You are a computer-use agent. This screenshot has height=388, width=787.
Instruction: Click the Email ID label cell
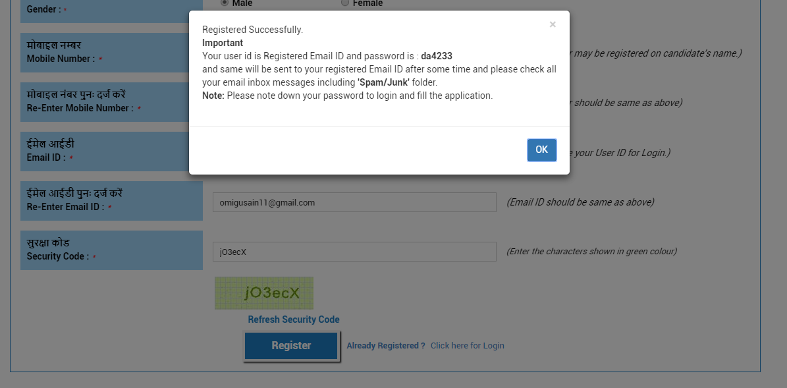pos(111,152)
